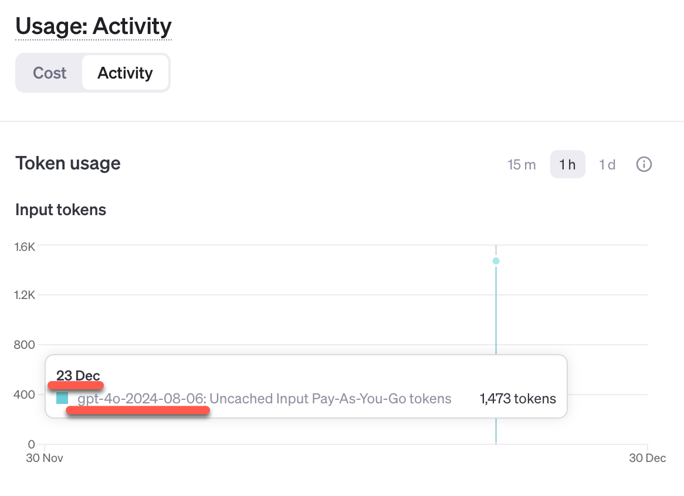Click the gpt-4o-2024-08-06 model name

click(141, 399)
